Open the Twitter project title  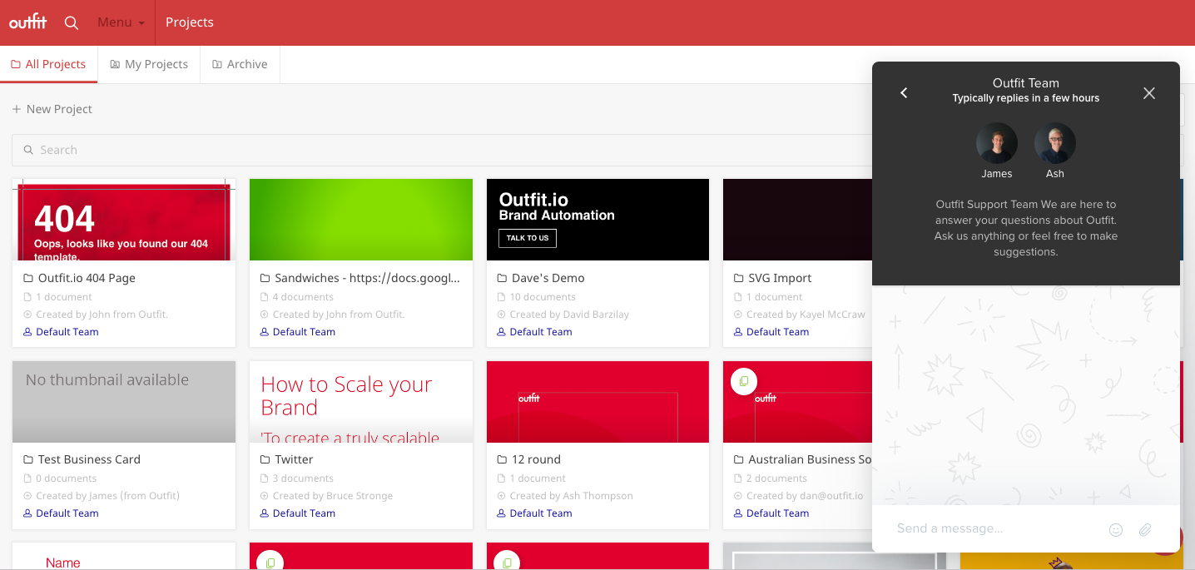click(x=294, y=459)
